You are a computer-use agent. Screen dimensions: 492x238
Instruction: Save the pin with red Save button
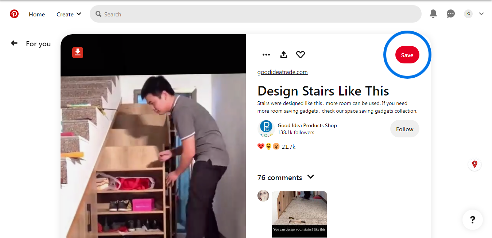[x=407, y=55]
